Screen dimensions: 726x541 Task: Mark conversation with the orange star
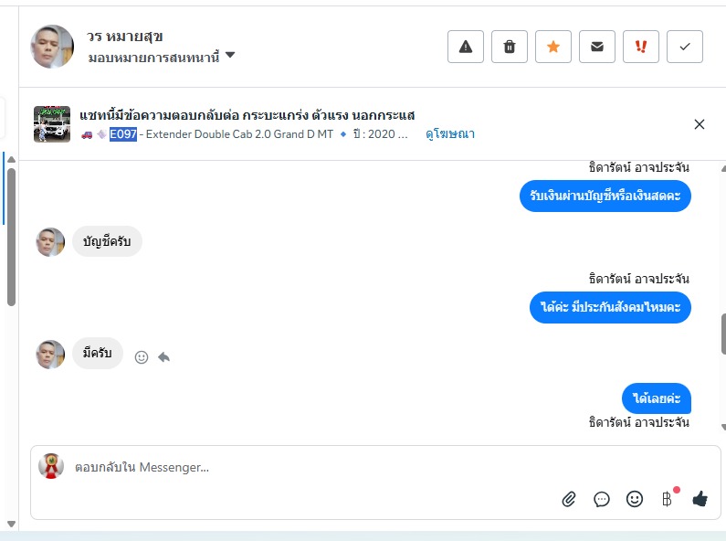point(553,47)
